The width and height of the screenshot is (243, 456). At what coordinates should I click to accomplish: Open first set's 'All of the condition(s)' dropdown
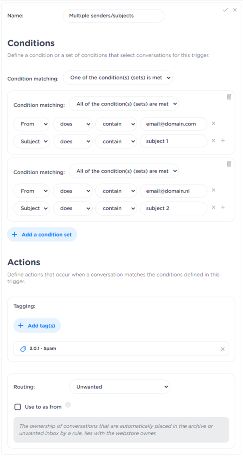[124, 104]
